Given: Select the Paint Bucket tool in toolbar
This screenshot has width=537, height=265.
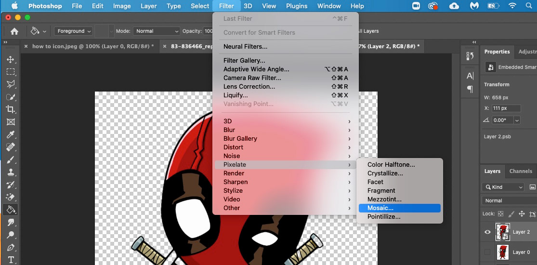Looking at the screenshot, I should point(10,210).
